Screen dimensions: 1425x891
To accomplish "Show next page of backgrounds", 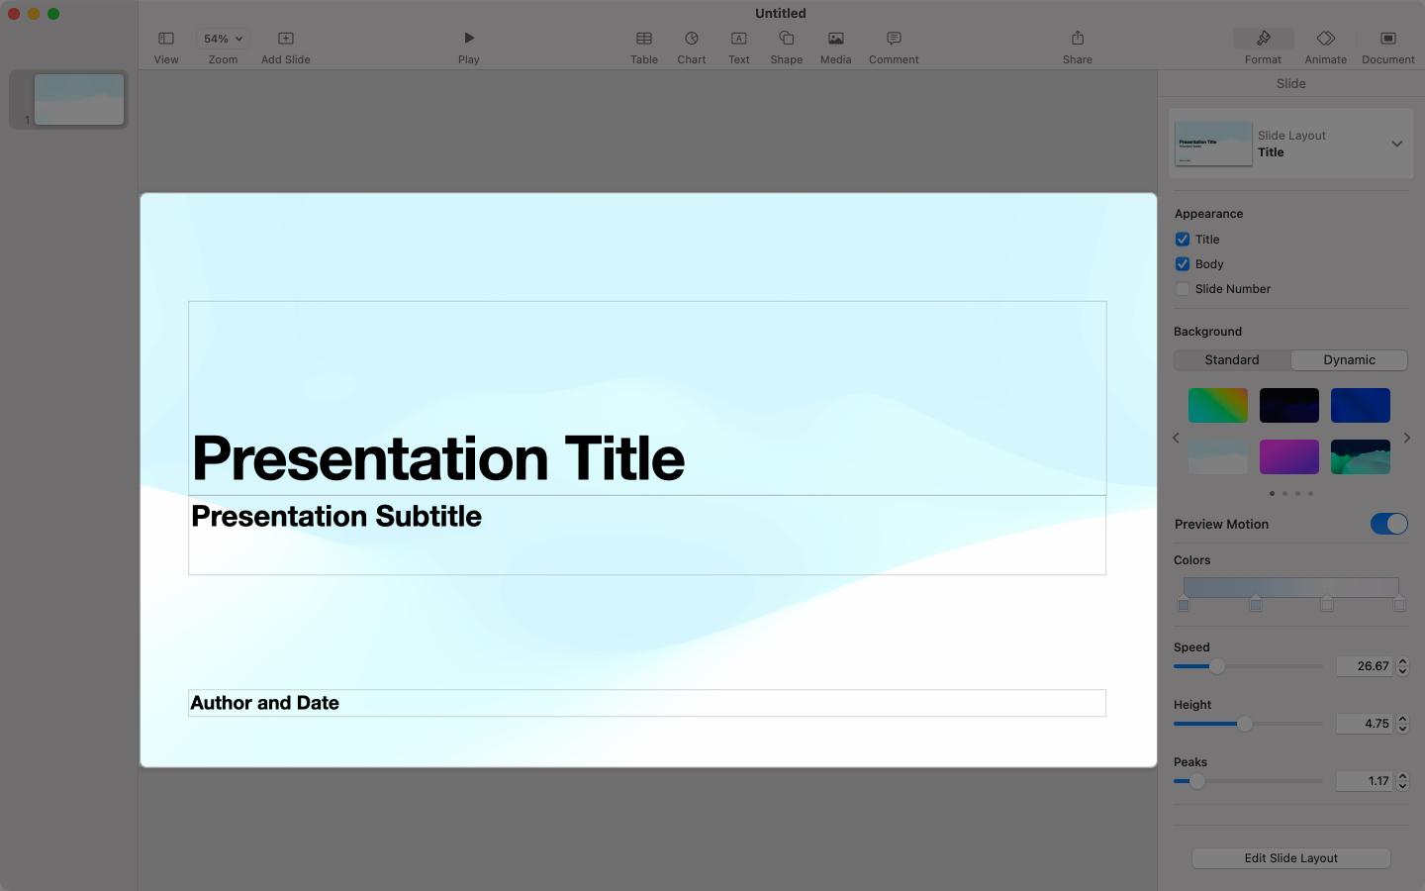I will (1407, 438).
